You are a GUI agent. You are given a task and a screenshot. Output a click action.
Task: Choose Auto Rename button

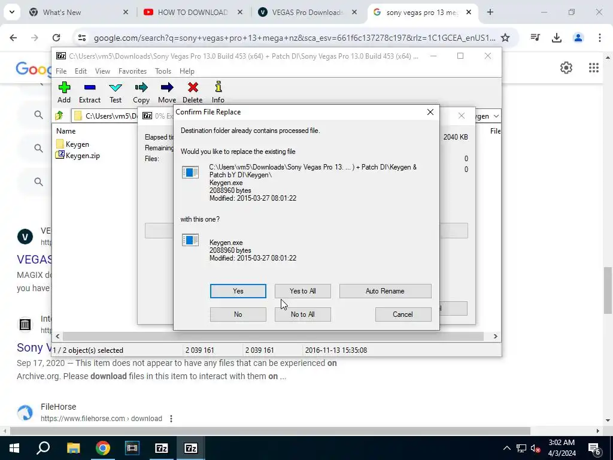click(385, 291)
